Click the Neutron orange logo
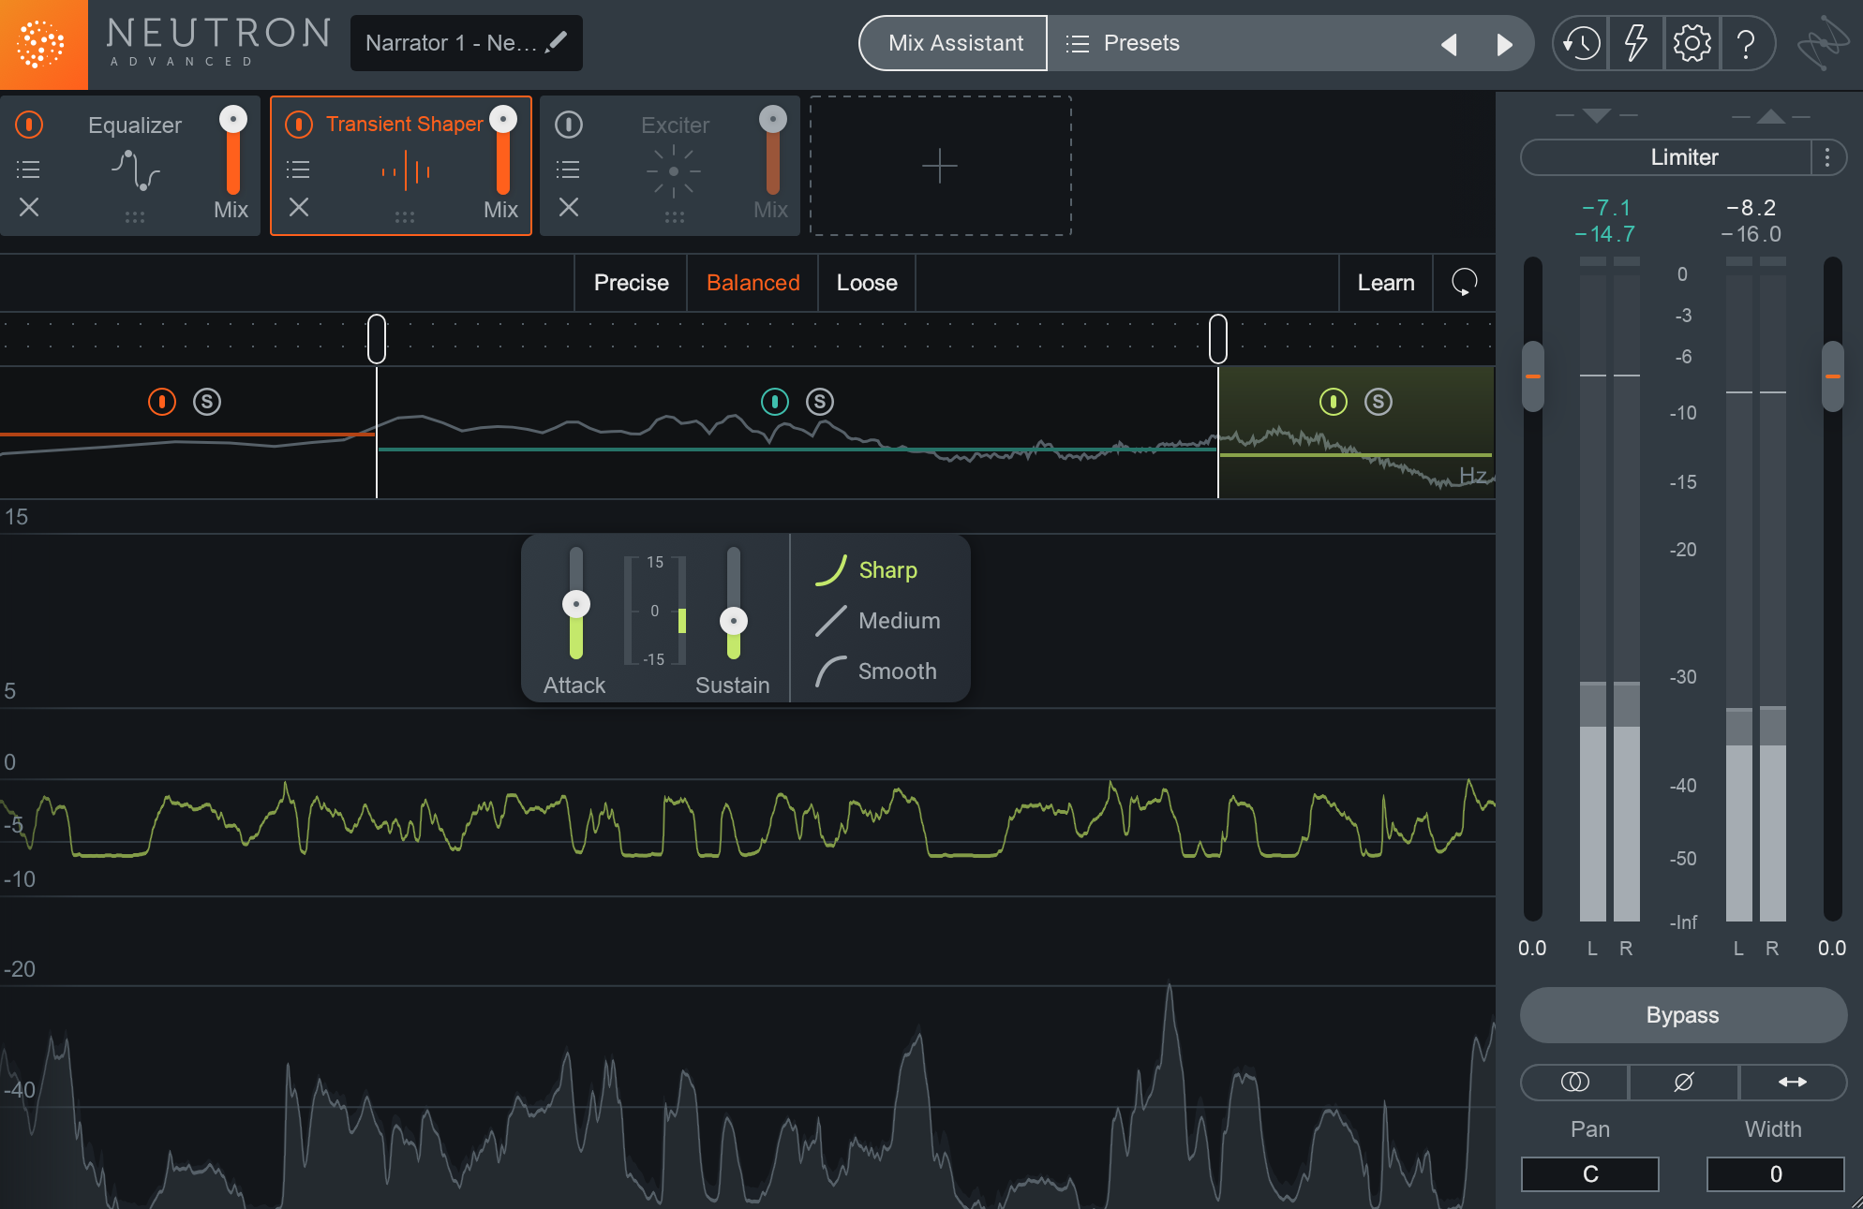The width and height of the screenshot is (1863, 1209). [x=43, y=44]
